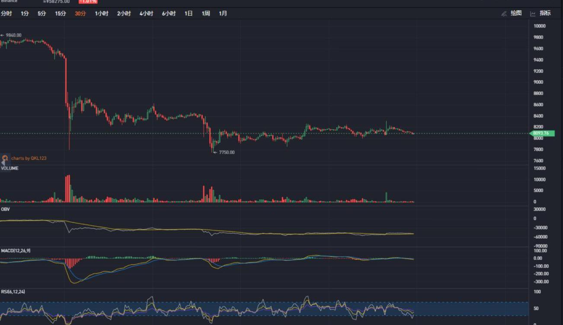
Task: Select the active 30分 interval
Action: (x=80, y=13)
